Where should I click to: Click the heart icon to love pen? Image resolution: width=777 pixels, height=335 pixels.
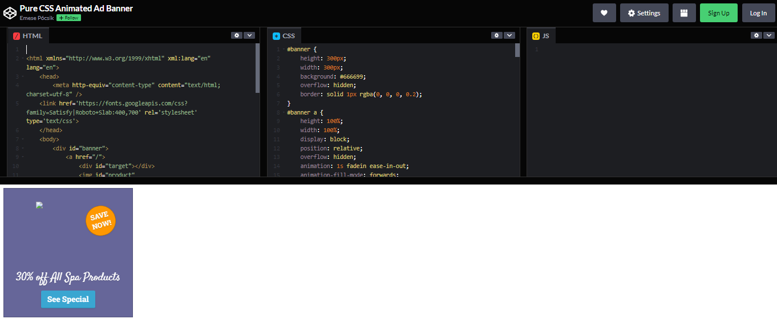pyautogui.click(x=604, y=13)
